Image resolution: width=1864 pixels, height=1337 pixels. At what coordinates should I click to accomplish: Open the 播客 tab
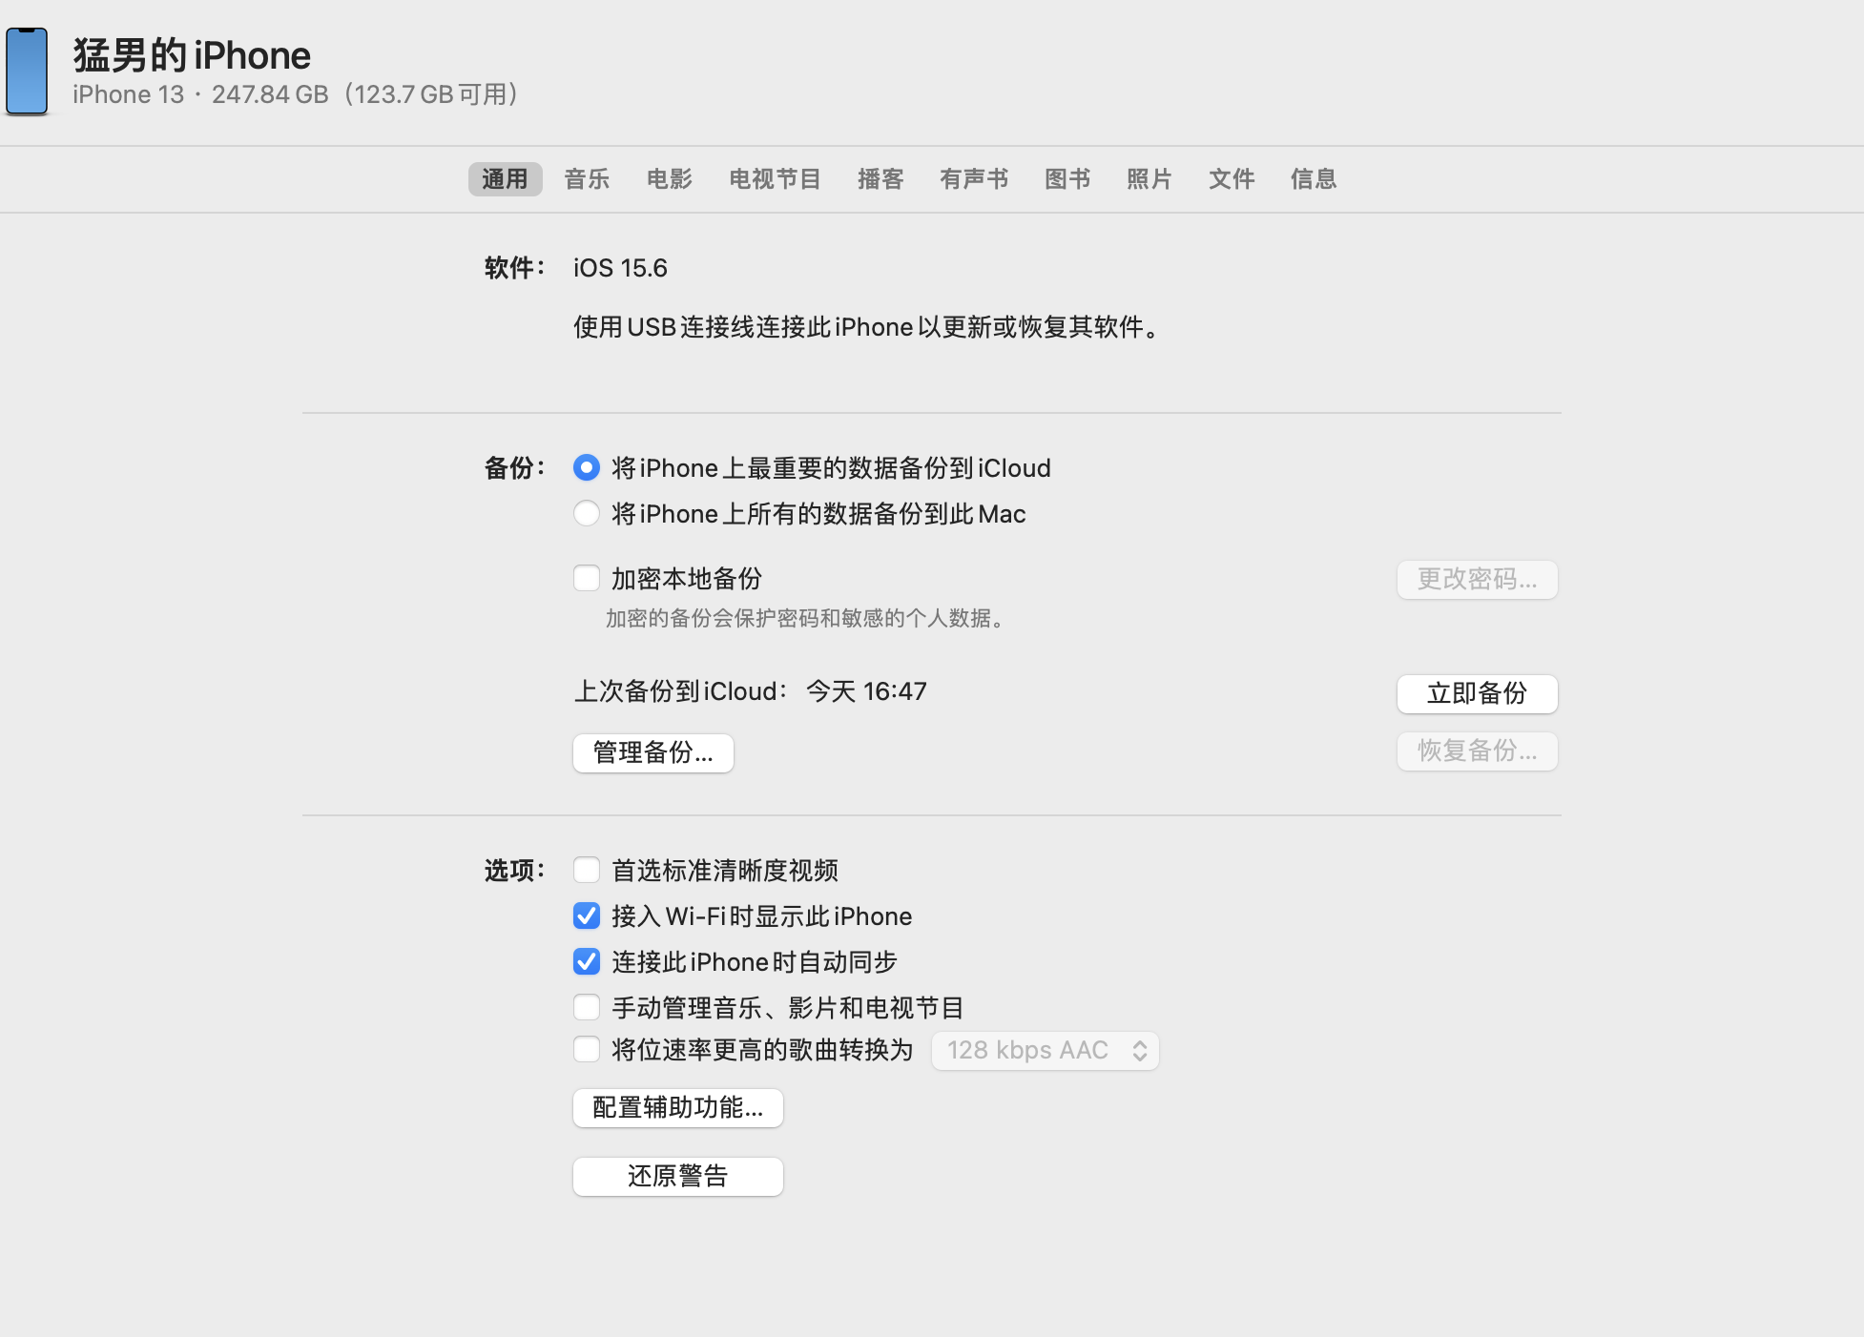[x=880, y=179]
